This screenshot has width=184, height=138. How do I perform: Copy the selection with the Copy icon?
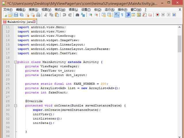[51, 15]
